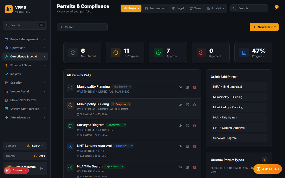Edit the Municipality Building permit
Image resolution: width=285 pixels, height=178 pixels.
[x=187, y=105]
